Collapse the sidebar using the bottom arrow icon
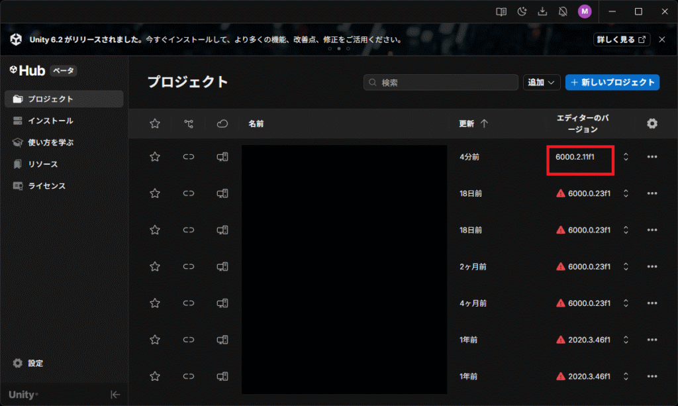678x406 pixels. tap(115, 395)
